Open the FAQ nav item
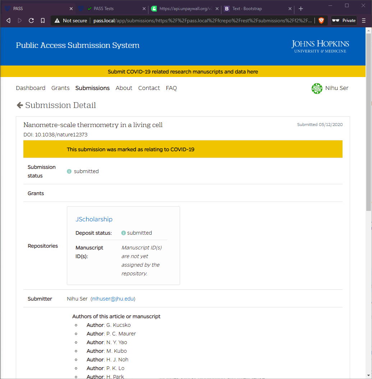Viewport: 372px width, 379px height. click(171, 88)
